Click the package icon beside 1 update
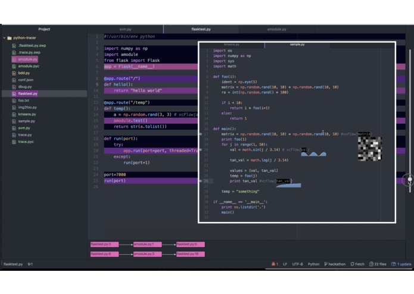The height and width of the screenshot is (294, 414). pos(393,264)
